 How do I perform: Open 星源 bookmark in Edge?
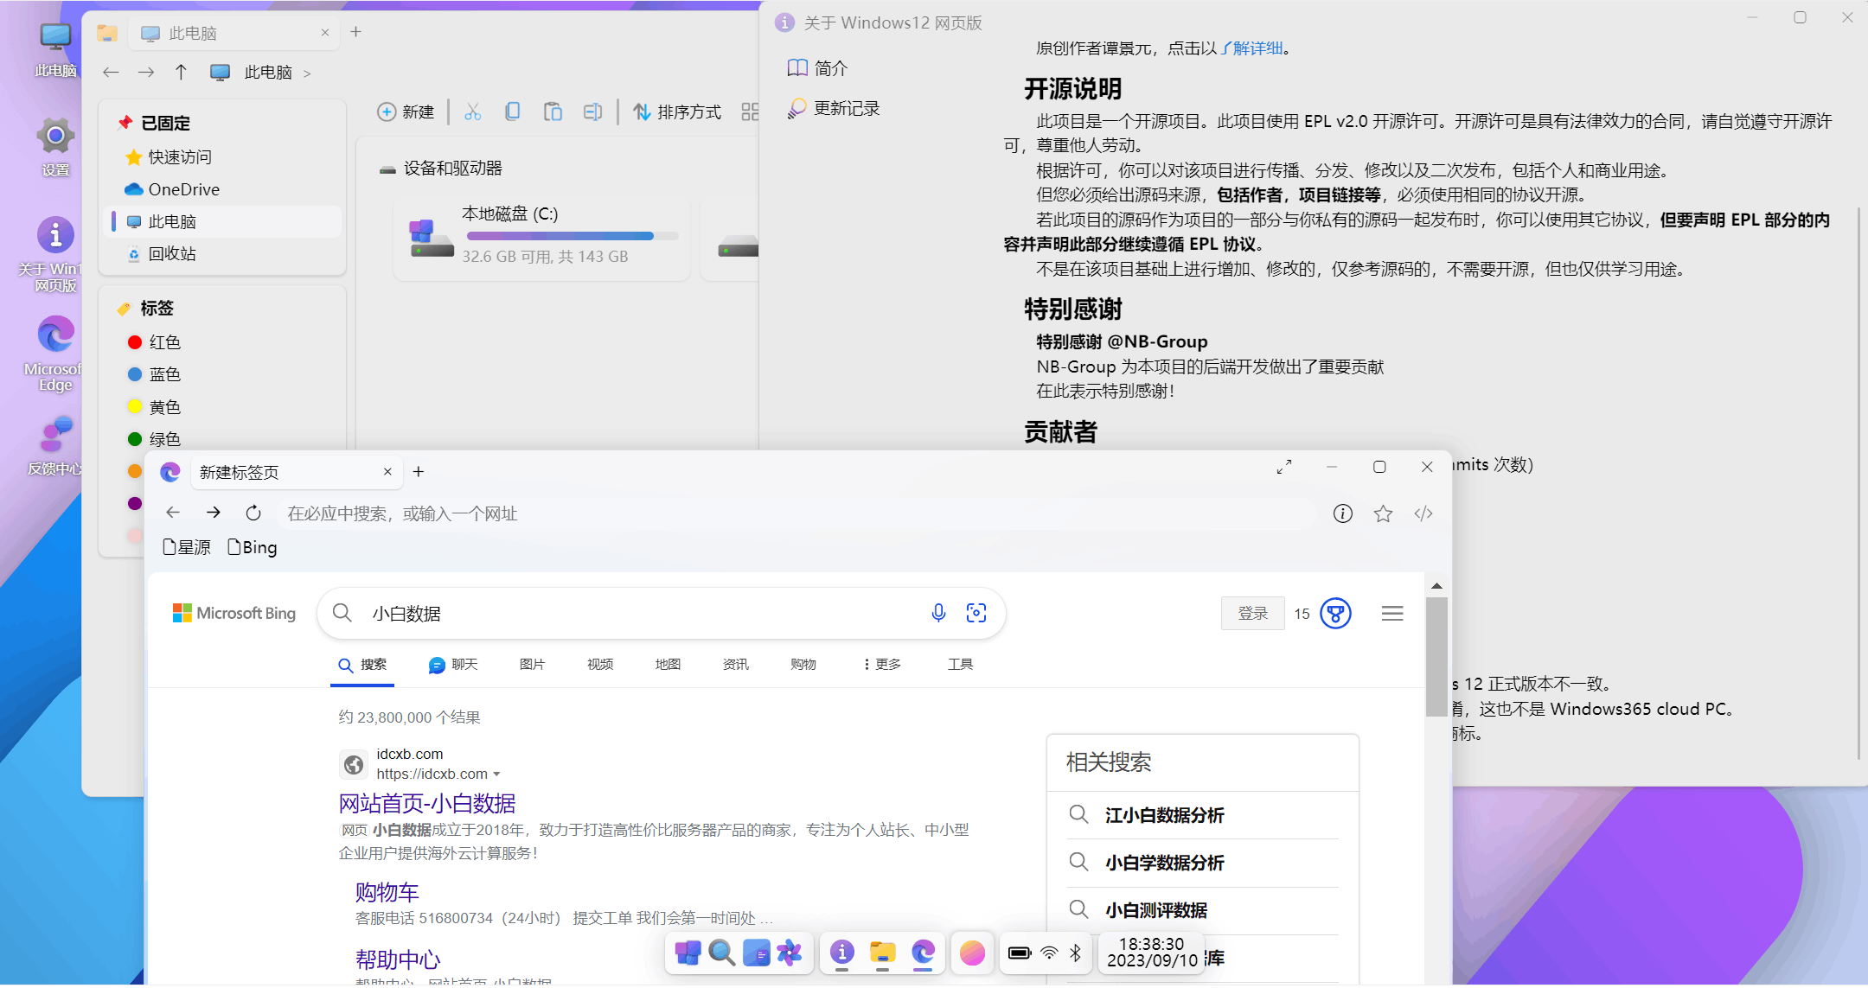point(187,547)
